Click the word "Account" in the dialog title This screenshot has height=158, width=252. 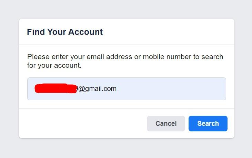pyautogui.click(x=85, y=32)
